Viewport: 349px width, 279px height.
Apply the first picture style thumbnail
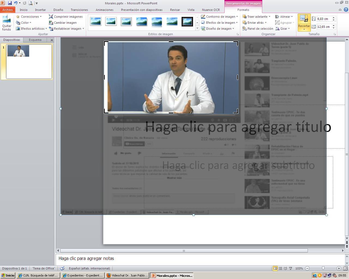(x=96, y=22)
